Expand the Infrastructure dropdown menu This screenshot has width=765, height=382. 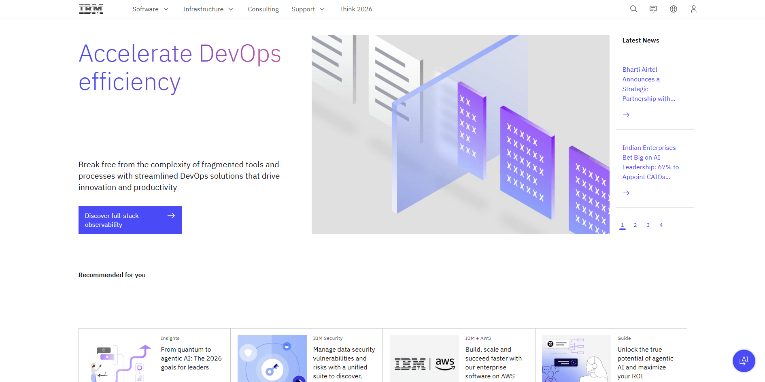208,9
